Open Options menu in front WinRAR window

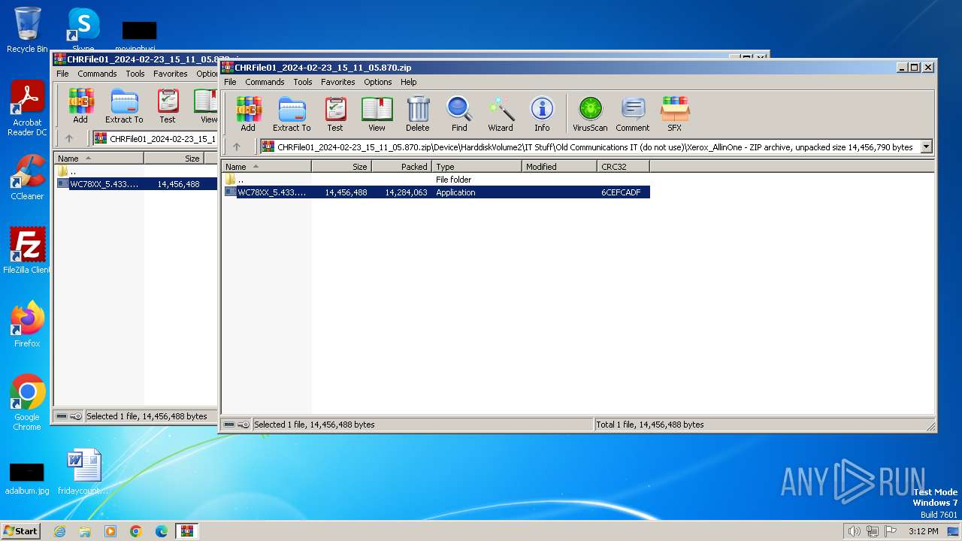tap(378, 82)
